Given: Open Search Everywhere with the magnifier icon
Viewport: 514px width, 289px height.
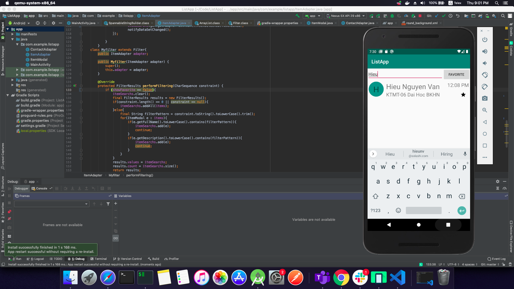Looking at the screenshot, I should click(503, 16).
